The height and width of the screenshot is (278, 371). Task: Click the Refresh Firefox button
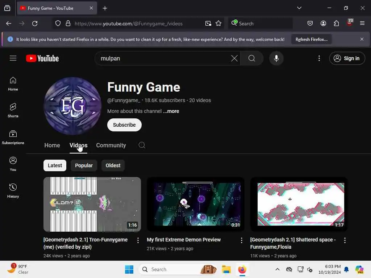[x=311, y=39]
